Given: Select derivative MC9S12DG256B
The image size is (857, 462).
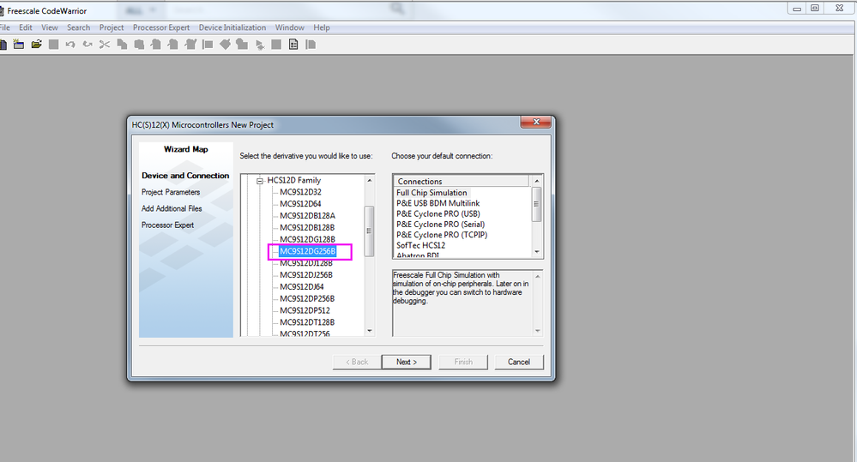Looking at the screenshot, I should point(308,251).
